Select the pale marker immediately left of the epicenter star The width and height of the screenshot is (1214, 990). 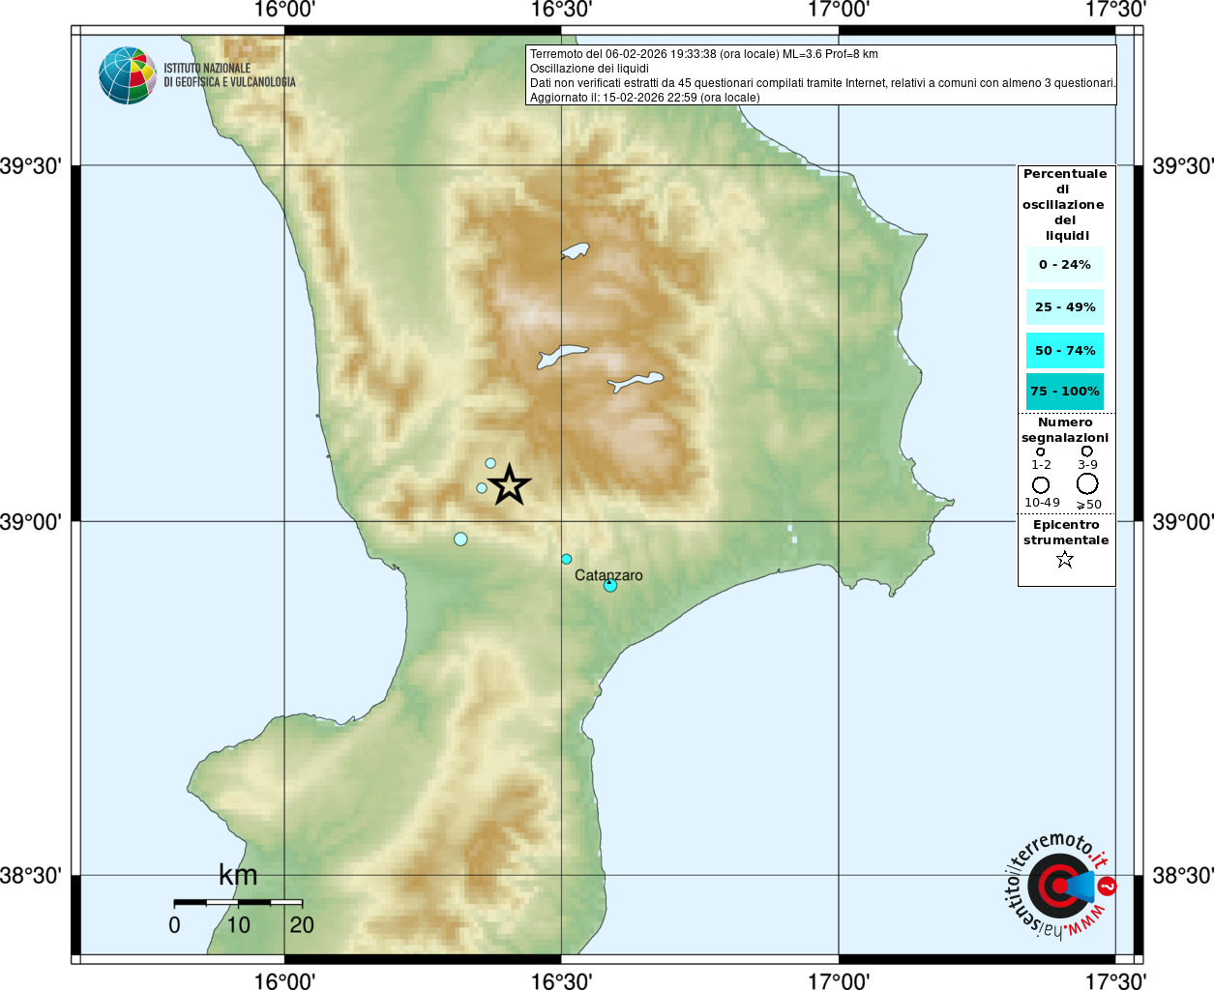pos(482,488)
